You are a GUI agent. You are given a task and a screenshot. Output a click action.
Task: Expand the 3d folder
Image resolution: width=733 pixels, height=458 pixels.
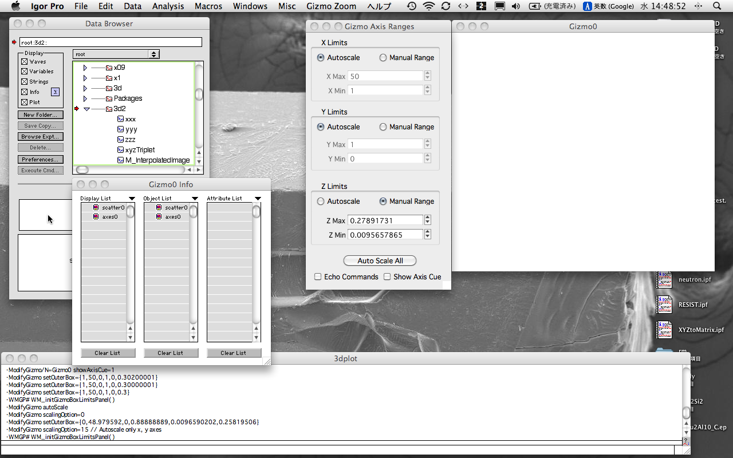pos(85,88)
